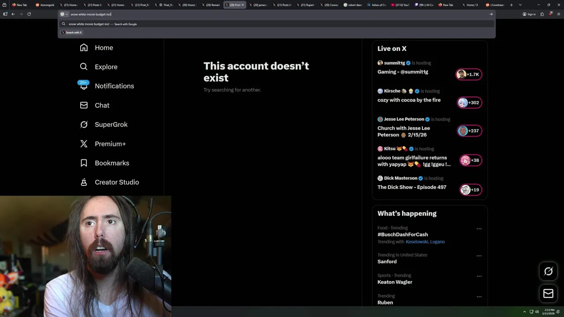Click the system volume speaker icon

(x=537, y=312)
